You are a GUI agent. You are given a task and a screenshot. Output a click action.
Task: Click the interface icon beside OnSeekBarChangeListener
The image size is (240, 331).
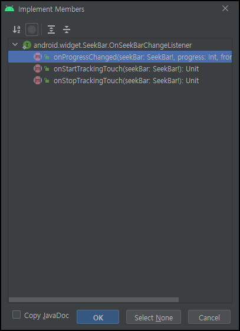pos(27,45)
